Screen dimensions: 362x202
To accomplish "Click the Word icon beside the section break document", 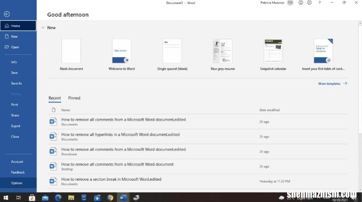I will (x=53, y=181).
